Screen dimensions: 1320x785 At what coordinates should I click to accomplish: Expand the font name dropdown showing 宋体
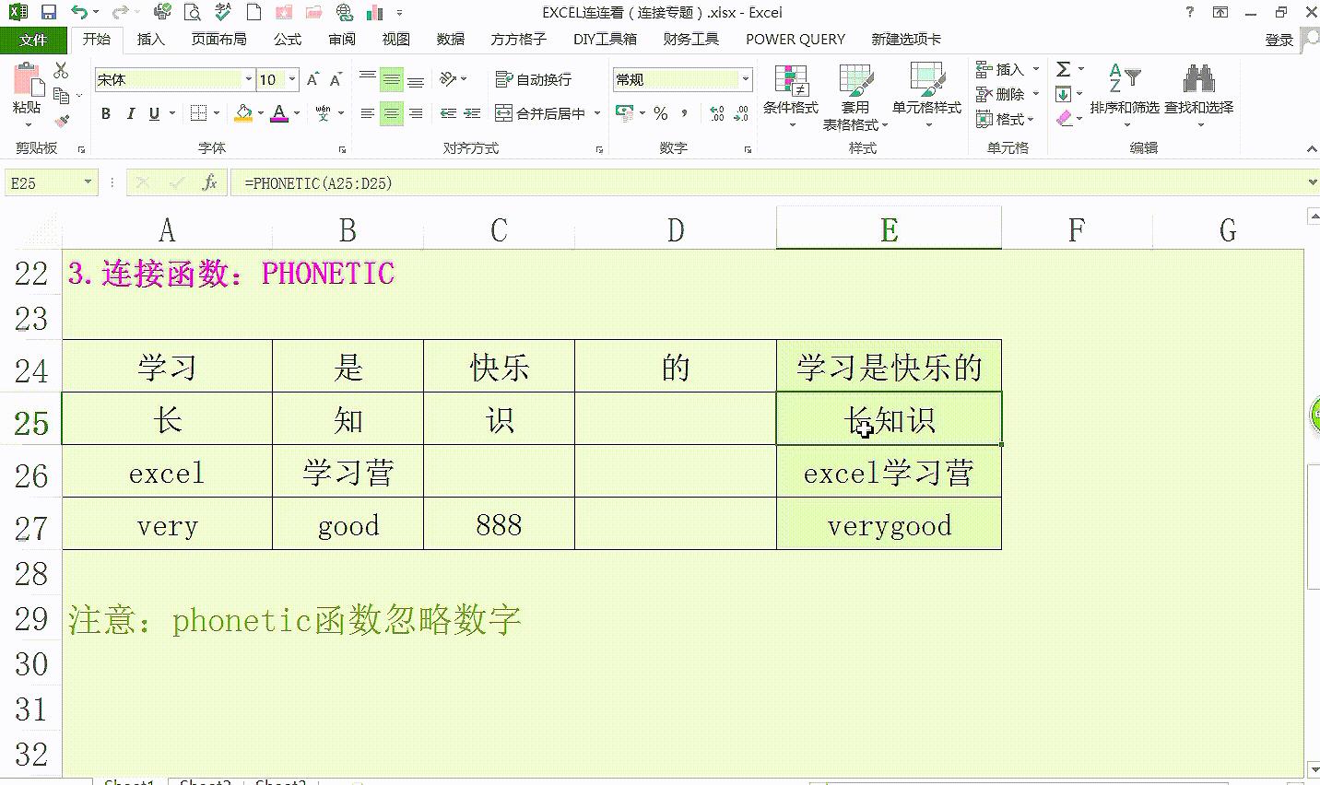pyautogui.click(x=248, y=79)
